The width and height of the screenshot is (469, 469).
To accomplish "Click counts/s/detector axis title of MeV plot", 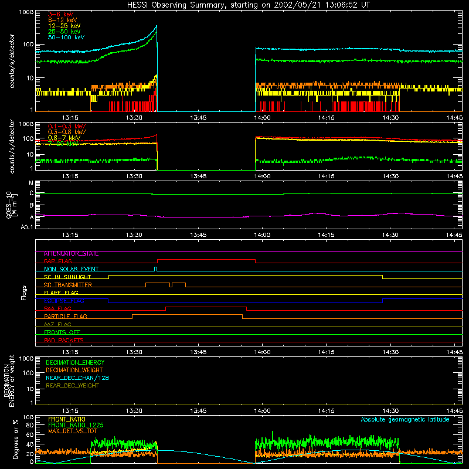I will (12, 147).
